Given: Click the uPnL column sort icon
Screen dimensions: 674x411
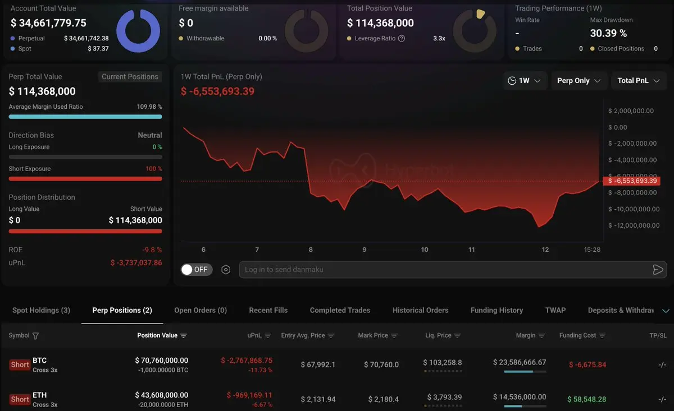Looking at the screenshot, I should (268, 336).
